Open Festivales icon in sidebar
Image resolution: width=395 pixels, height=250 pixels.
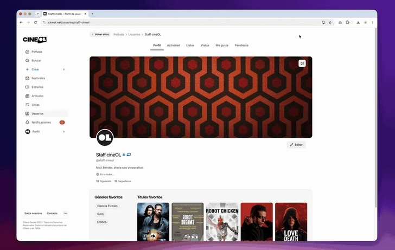pyautogui.click(x=27, y=78)
